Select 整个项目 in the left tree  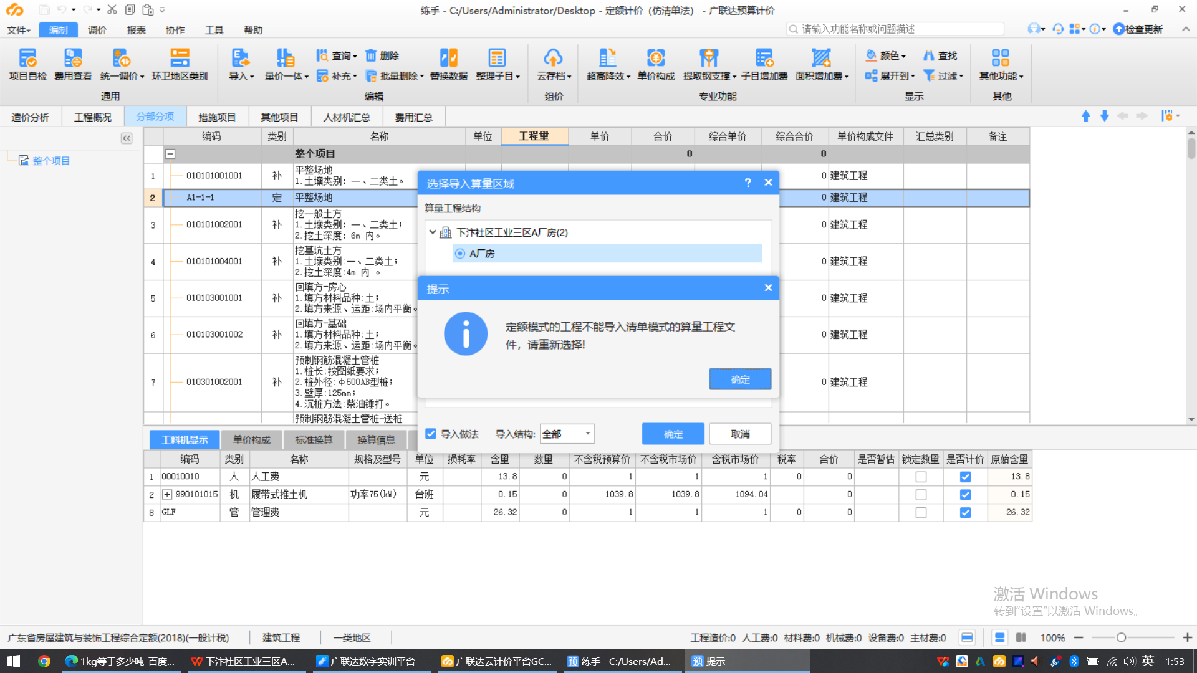(x=50, y=161)
